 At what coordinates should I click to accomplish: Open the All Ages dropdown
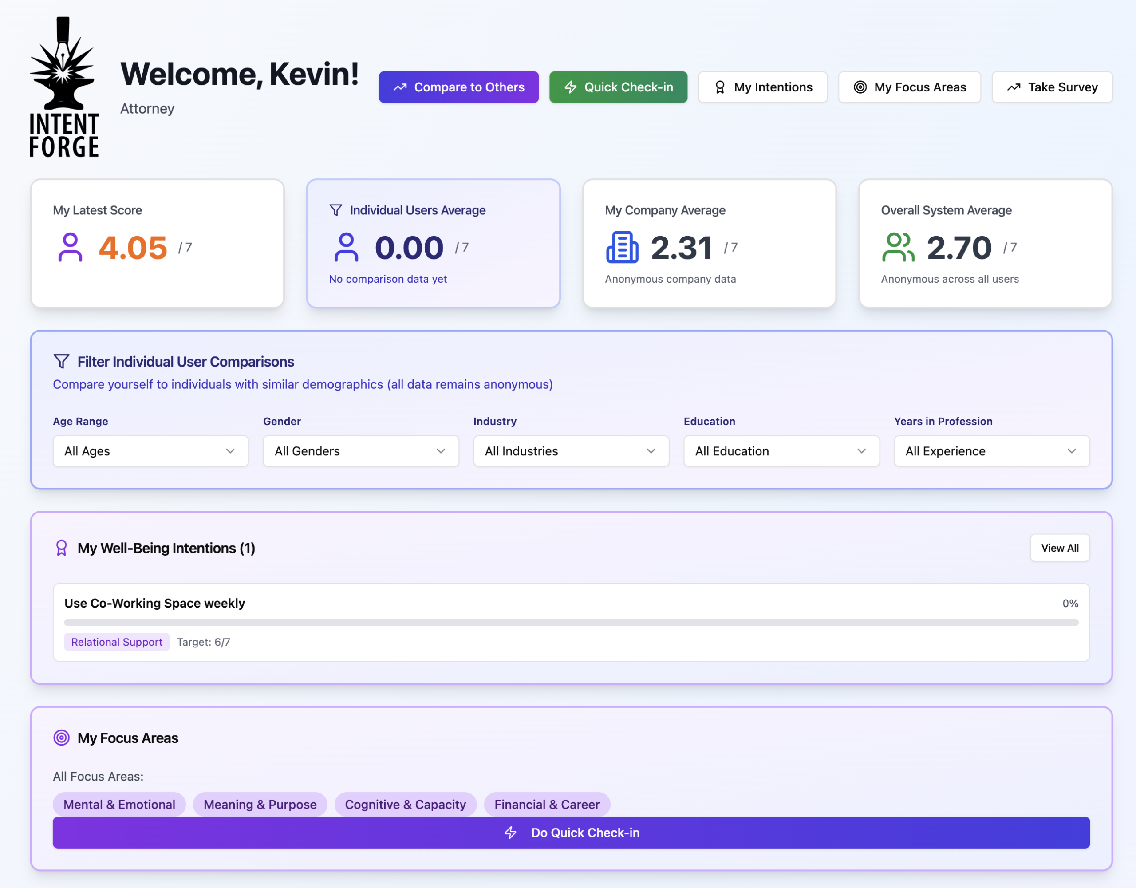coord(150,451)
